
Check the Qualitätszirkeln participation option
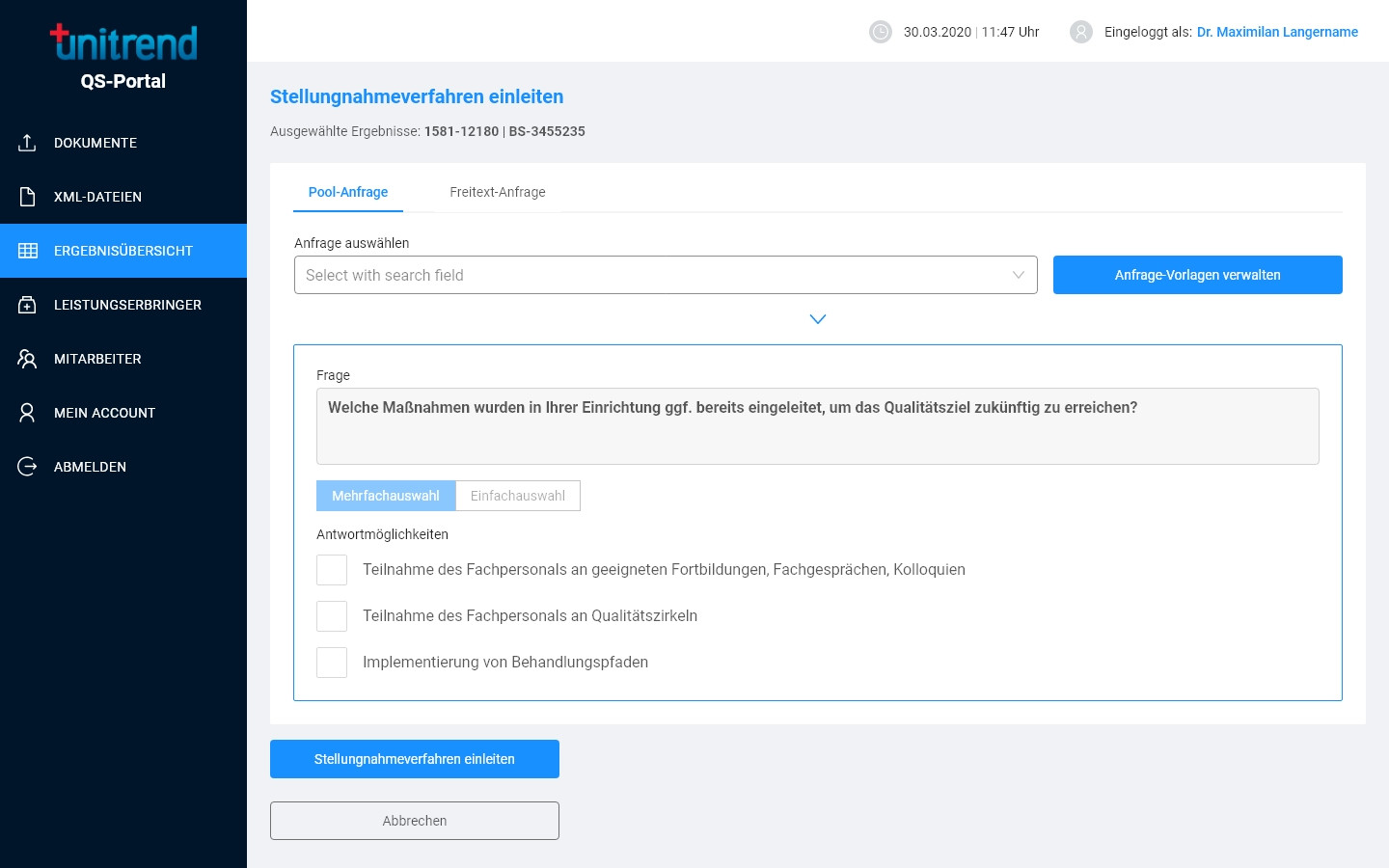332,616
